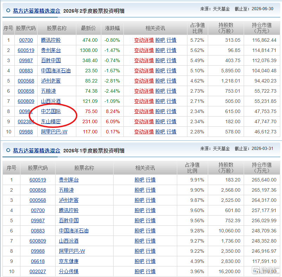Click stock code 002027
The width and height of the screenshot is (282, 277).
coord(38,272)
